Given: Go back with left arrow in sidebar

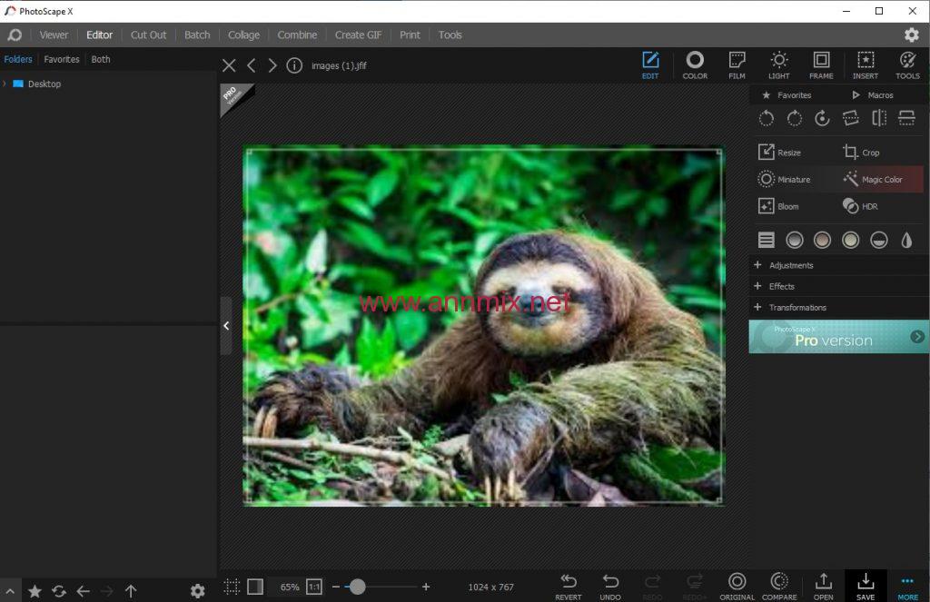Looking at the screenshot, I should point(83,591).
